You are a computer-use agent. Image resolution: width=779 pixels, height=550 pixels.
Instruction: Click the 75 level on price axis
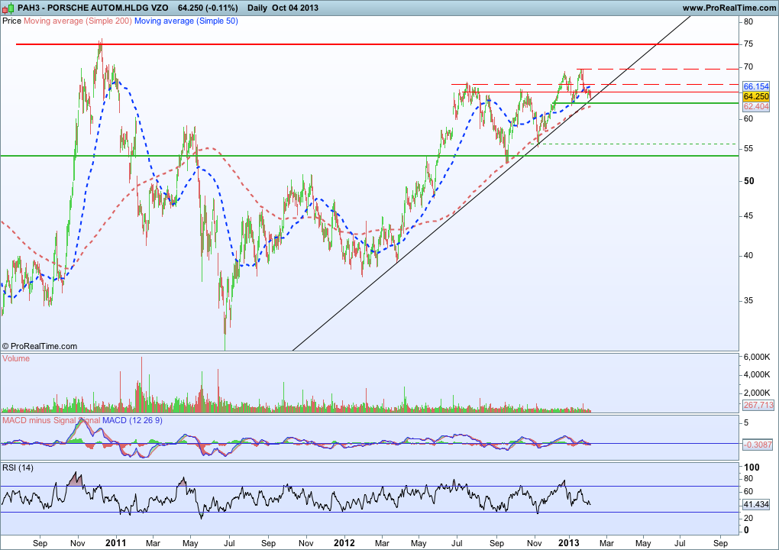748,44
